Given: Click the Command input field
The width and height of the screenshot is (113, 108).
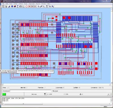Looking at the screenshot, I should point(30,91).
